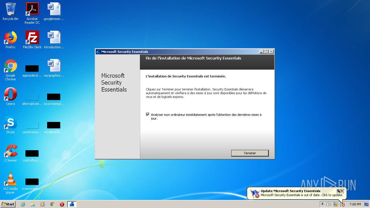The width and height of the screenshot is (370, 208).
Task: Select the controlfour desktop file
Action: tap(32, 156)
